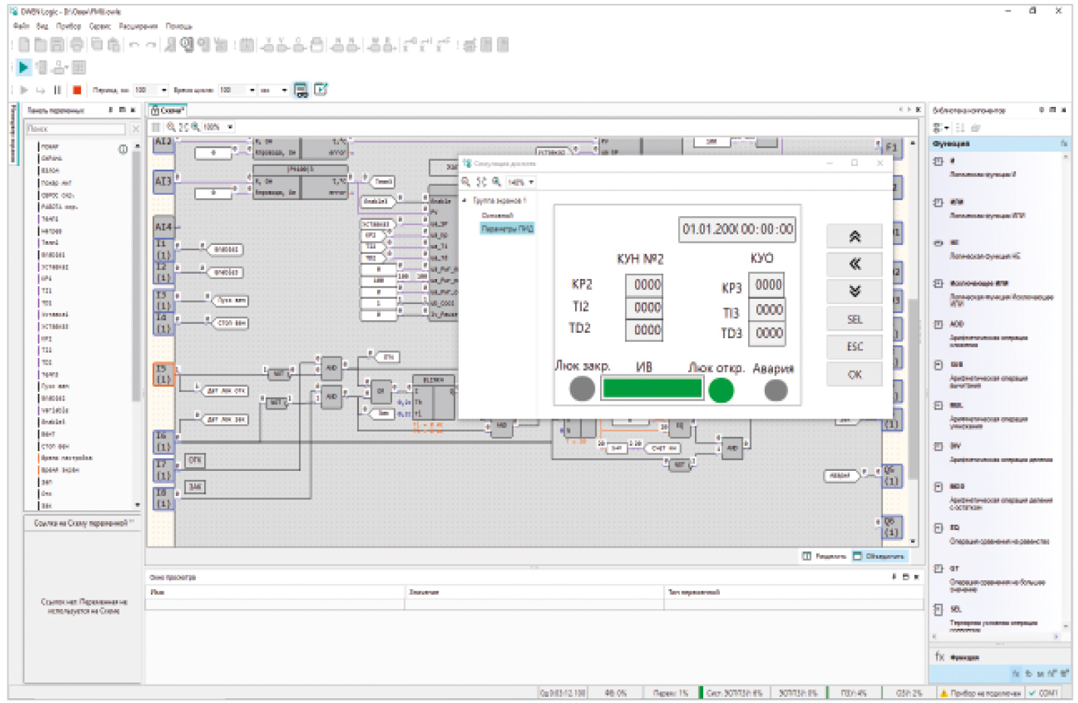1078x703 pixels.
Task: Click the Save project toolbar icon
Action: 58,46
